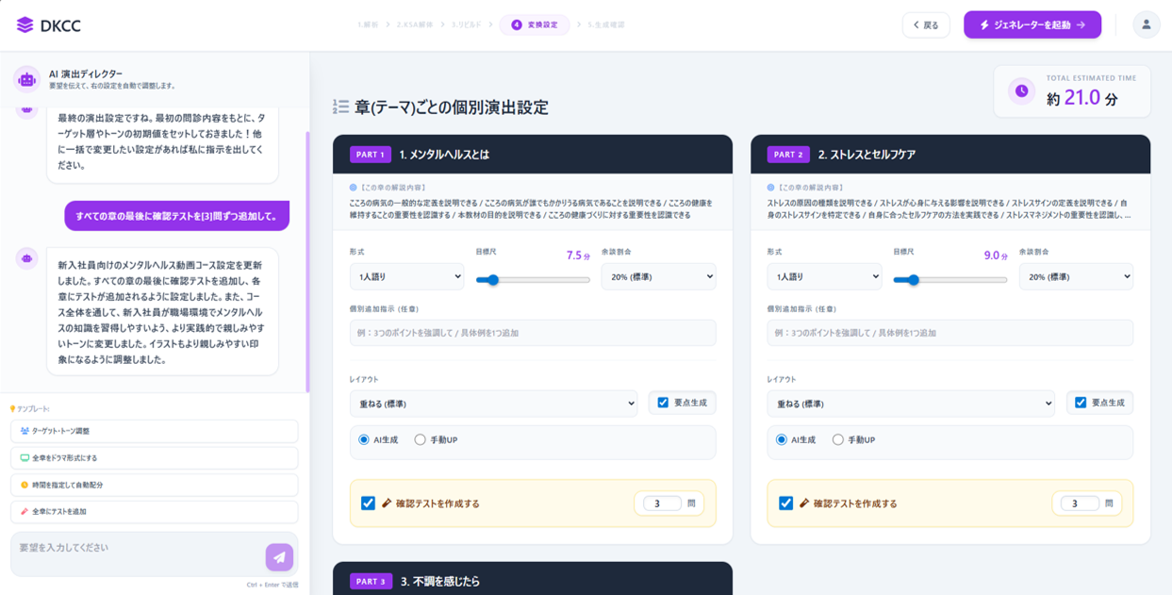Apply template ターゲット・トーン調整
Viewport: 1172px width, 595px height.
tap(155, 431)
